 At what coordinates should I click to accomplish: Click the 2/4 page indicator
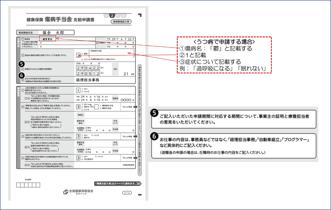(x=127, y=193)
